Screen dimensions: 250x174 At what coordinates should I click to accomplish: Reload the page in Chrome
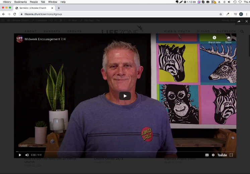tap(14, 14)
